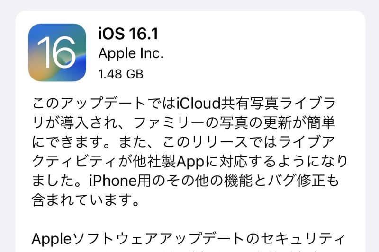
Task: Click the phrase ライブア at the end of line three
Action: click(307, 142)
